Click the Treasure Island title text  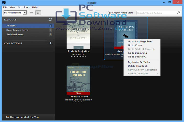[x=78, y=97]
